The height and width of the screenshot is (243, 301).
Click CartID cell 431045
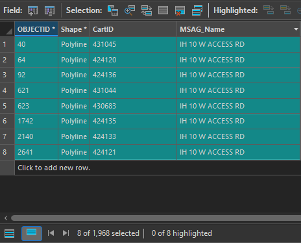click(133, 44)
